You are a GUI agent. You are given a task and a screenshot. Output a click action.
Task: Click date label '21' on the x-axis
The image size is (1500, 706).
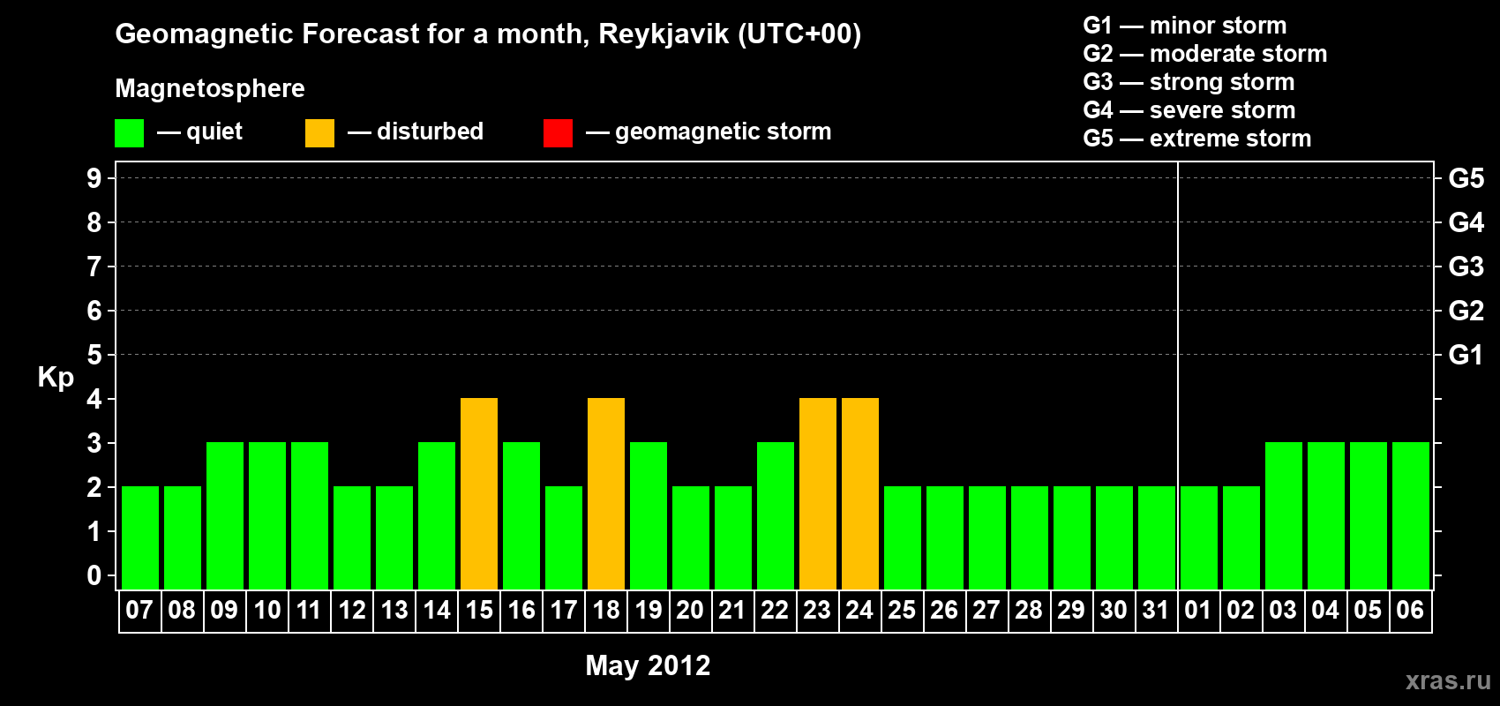(732, 610)
